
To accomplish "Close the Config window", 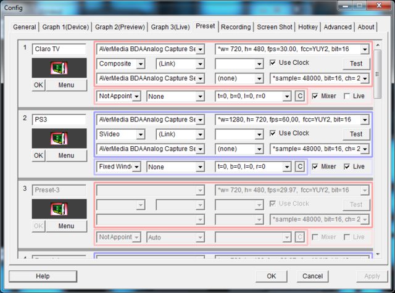I will pyautogui.click(x=379, y=6).
